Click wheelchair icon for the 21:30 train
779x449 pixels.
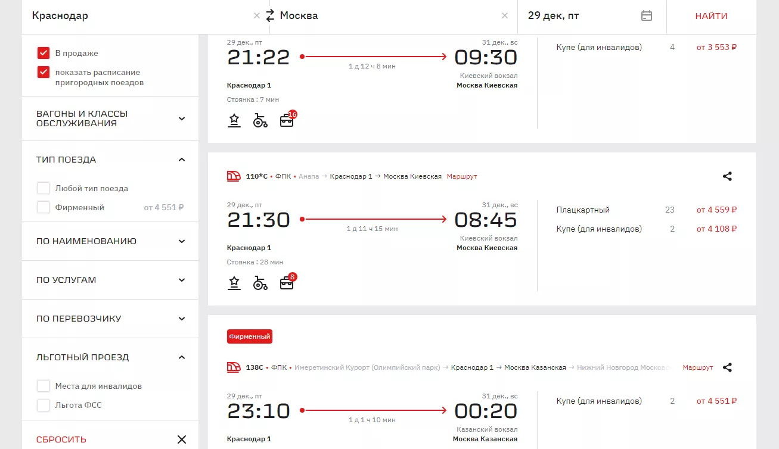click(260, 283)
